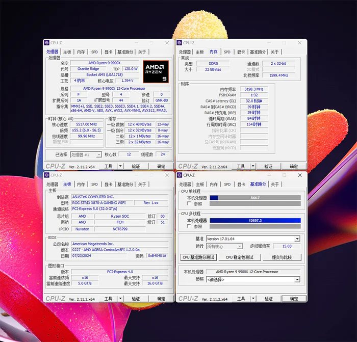The image size is (357, 342).
Task: Switch to 内存 tab in the mainboard window
Action: tap(81, 184)
